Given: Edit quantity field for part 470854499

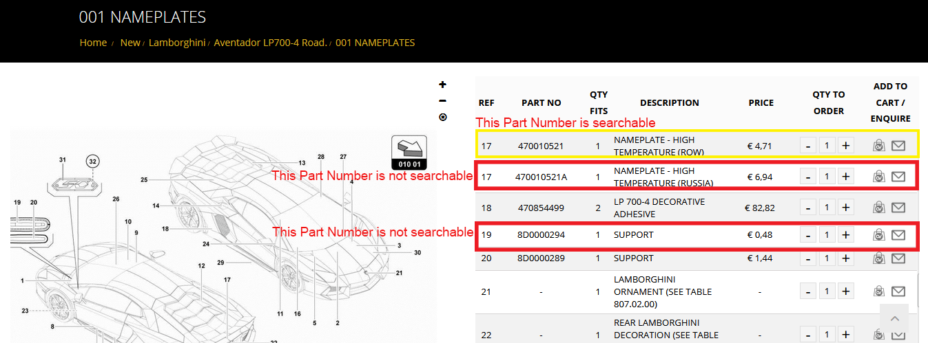Looking at the screenshot, I should coord(827,208).
